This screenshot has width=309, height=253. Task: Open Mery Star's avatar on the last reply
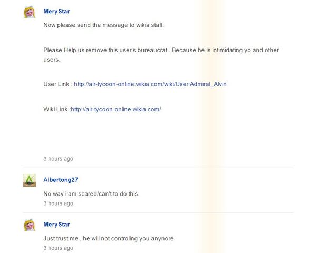30,225
